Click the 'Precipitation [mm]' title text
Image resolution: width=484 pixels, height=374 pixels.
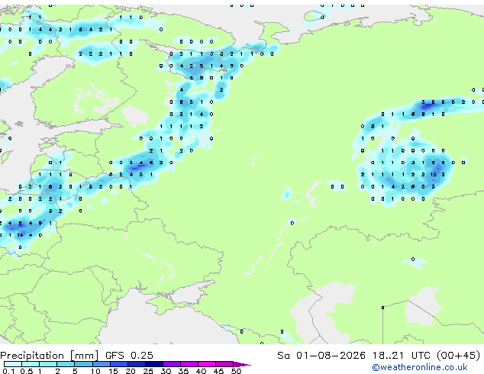[49, 356]
